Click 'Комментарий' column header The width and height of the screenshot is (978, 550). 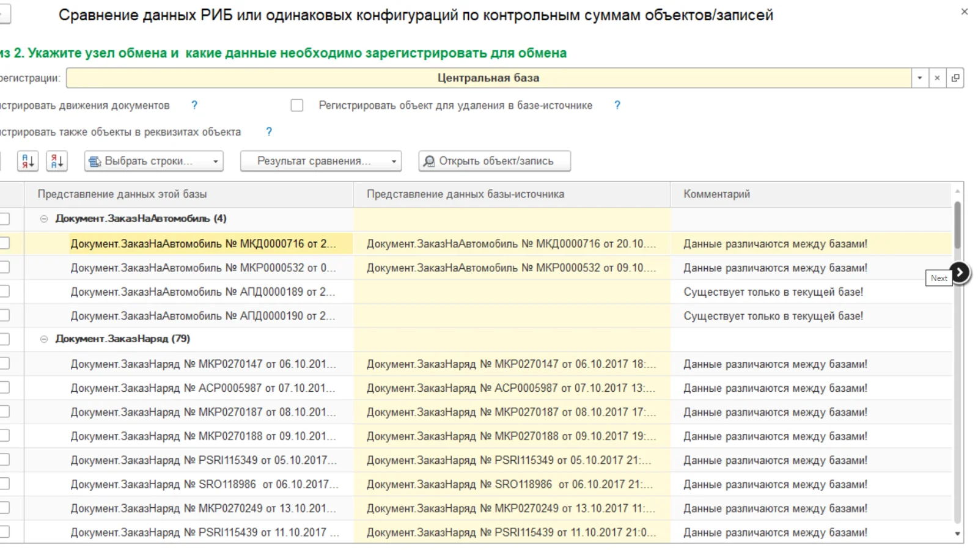coord(811,194)
